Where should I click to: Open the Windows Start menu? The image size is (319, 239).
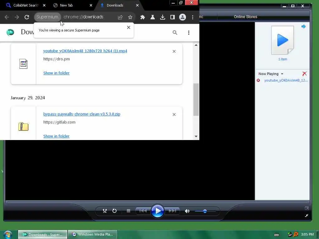tap(8, 235)
